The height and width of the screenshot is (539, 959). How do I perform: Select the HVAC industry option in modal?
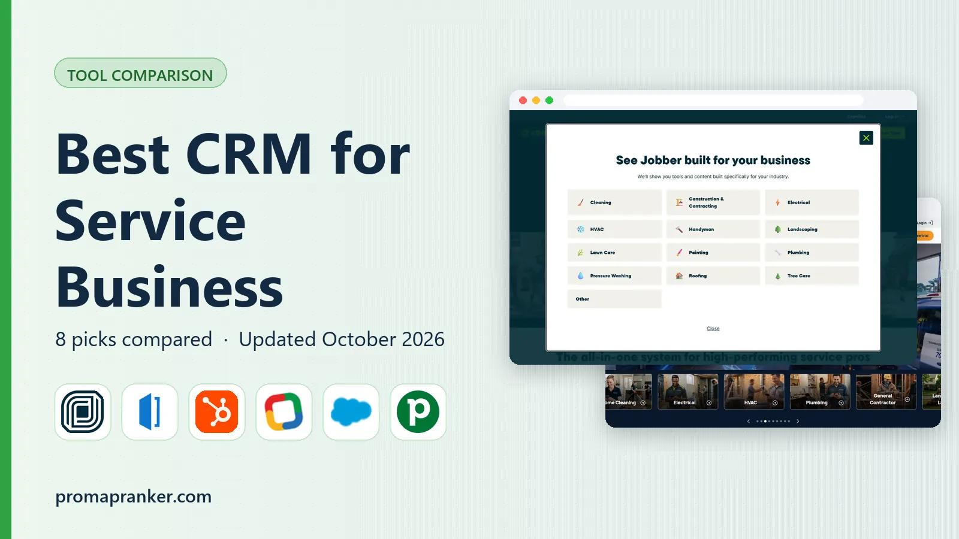[x=614, y=229]
